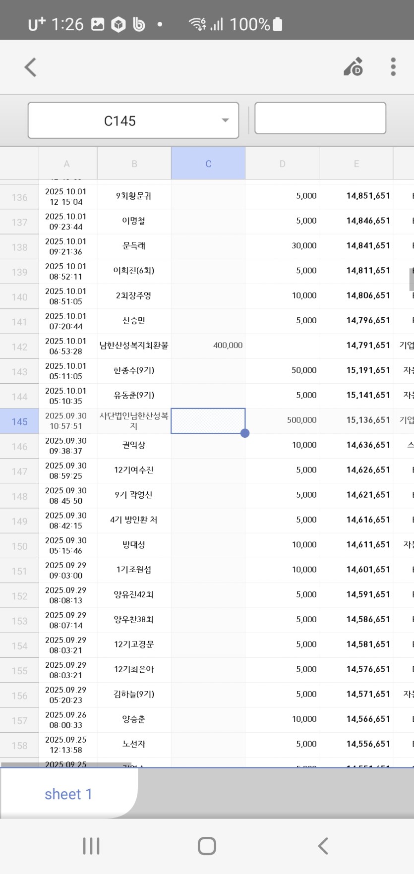Click the balance cell 15,191,651
The width and height of the screenshot is (414, 874).
356,370
